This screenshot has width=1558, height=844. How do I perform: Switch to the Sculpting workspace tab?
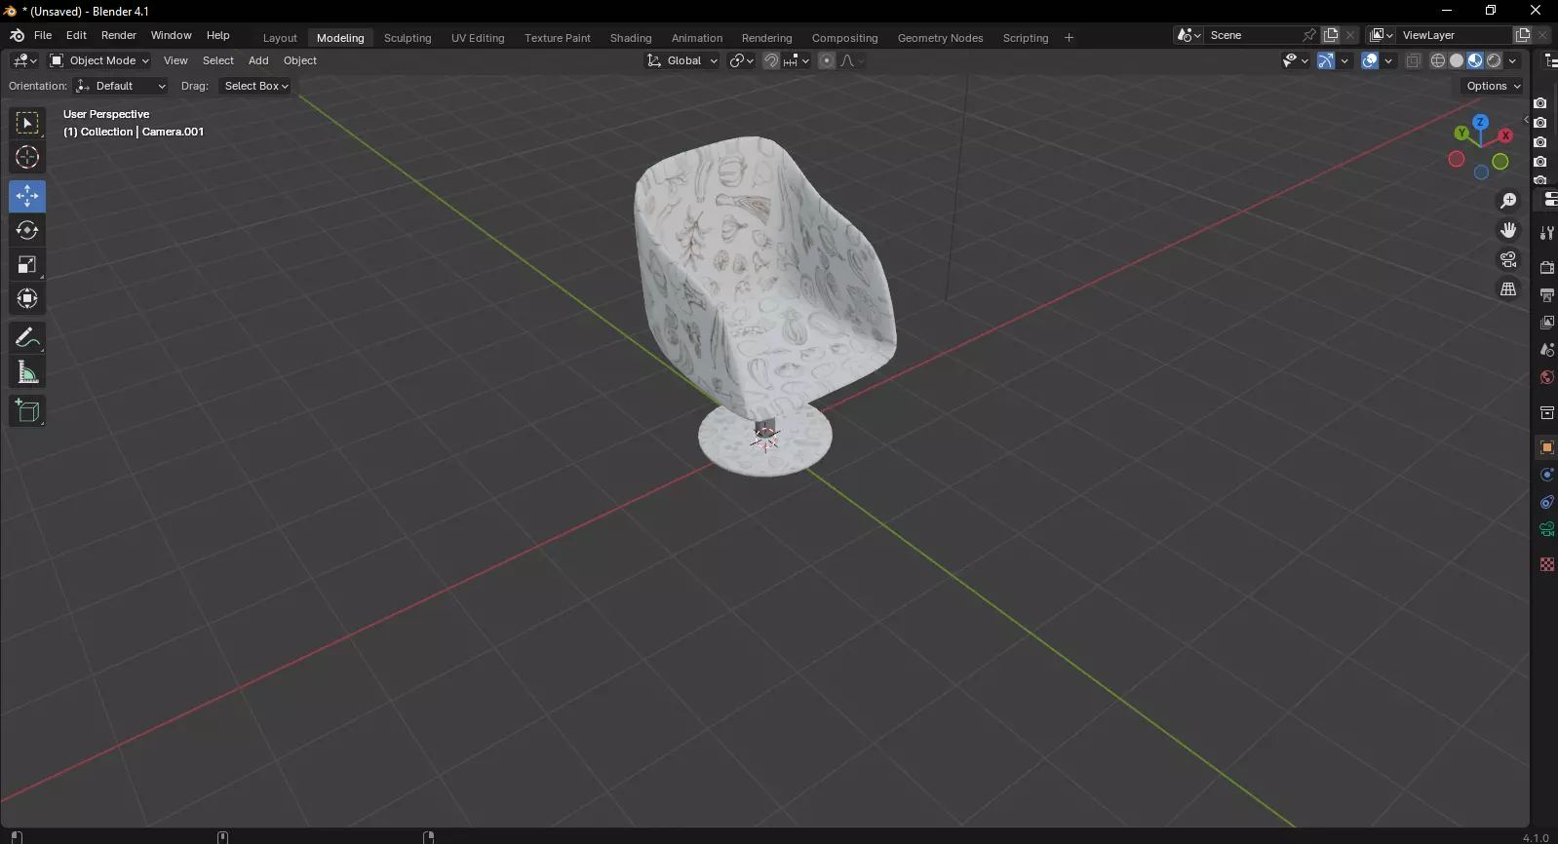tap(408, 38)
